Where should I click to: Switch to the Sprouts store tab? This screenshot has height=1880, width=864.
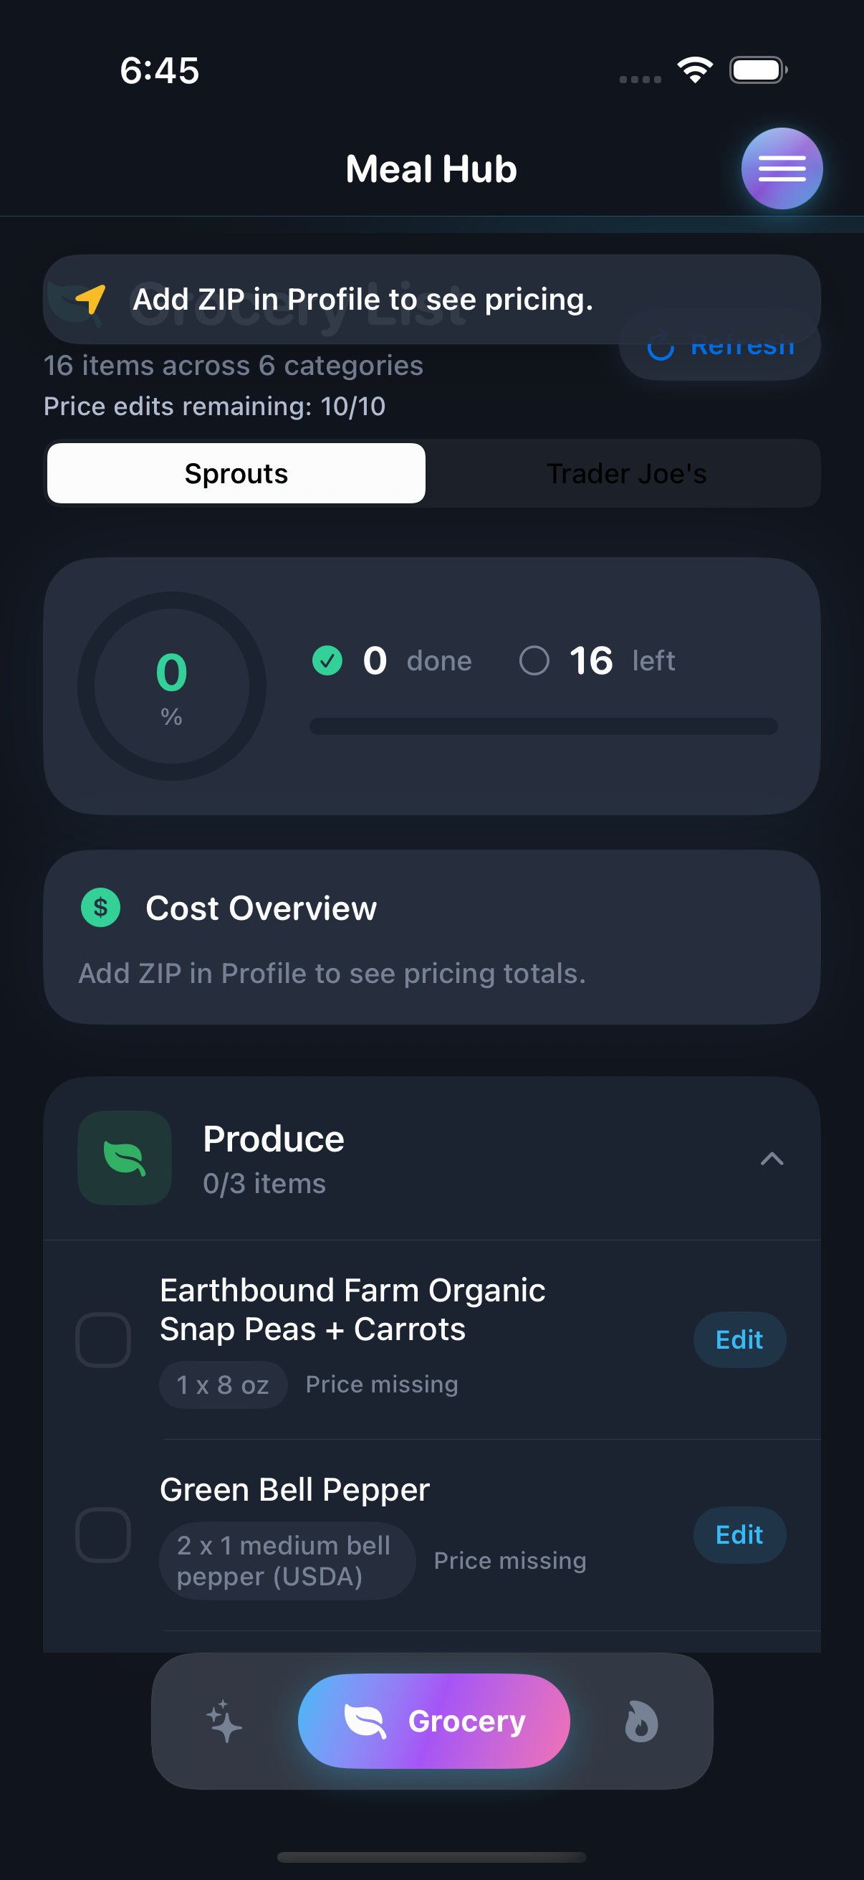point(236,474)
